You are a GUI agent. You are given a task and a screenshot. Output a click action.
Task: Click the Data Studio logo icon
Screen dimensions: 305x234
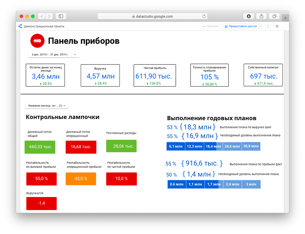point(20,26)
